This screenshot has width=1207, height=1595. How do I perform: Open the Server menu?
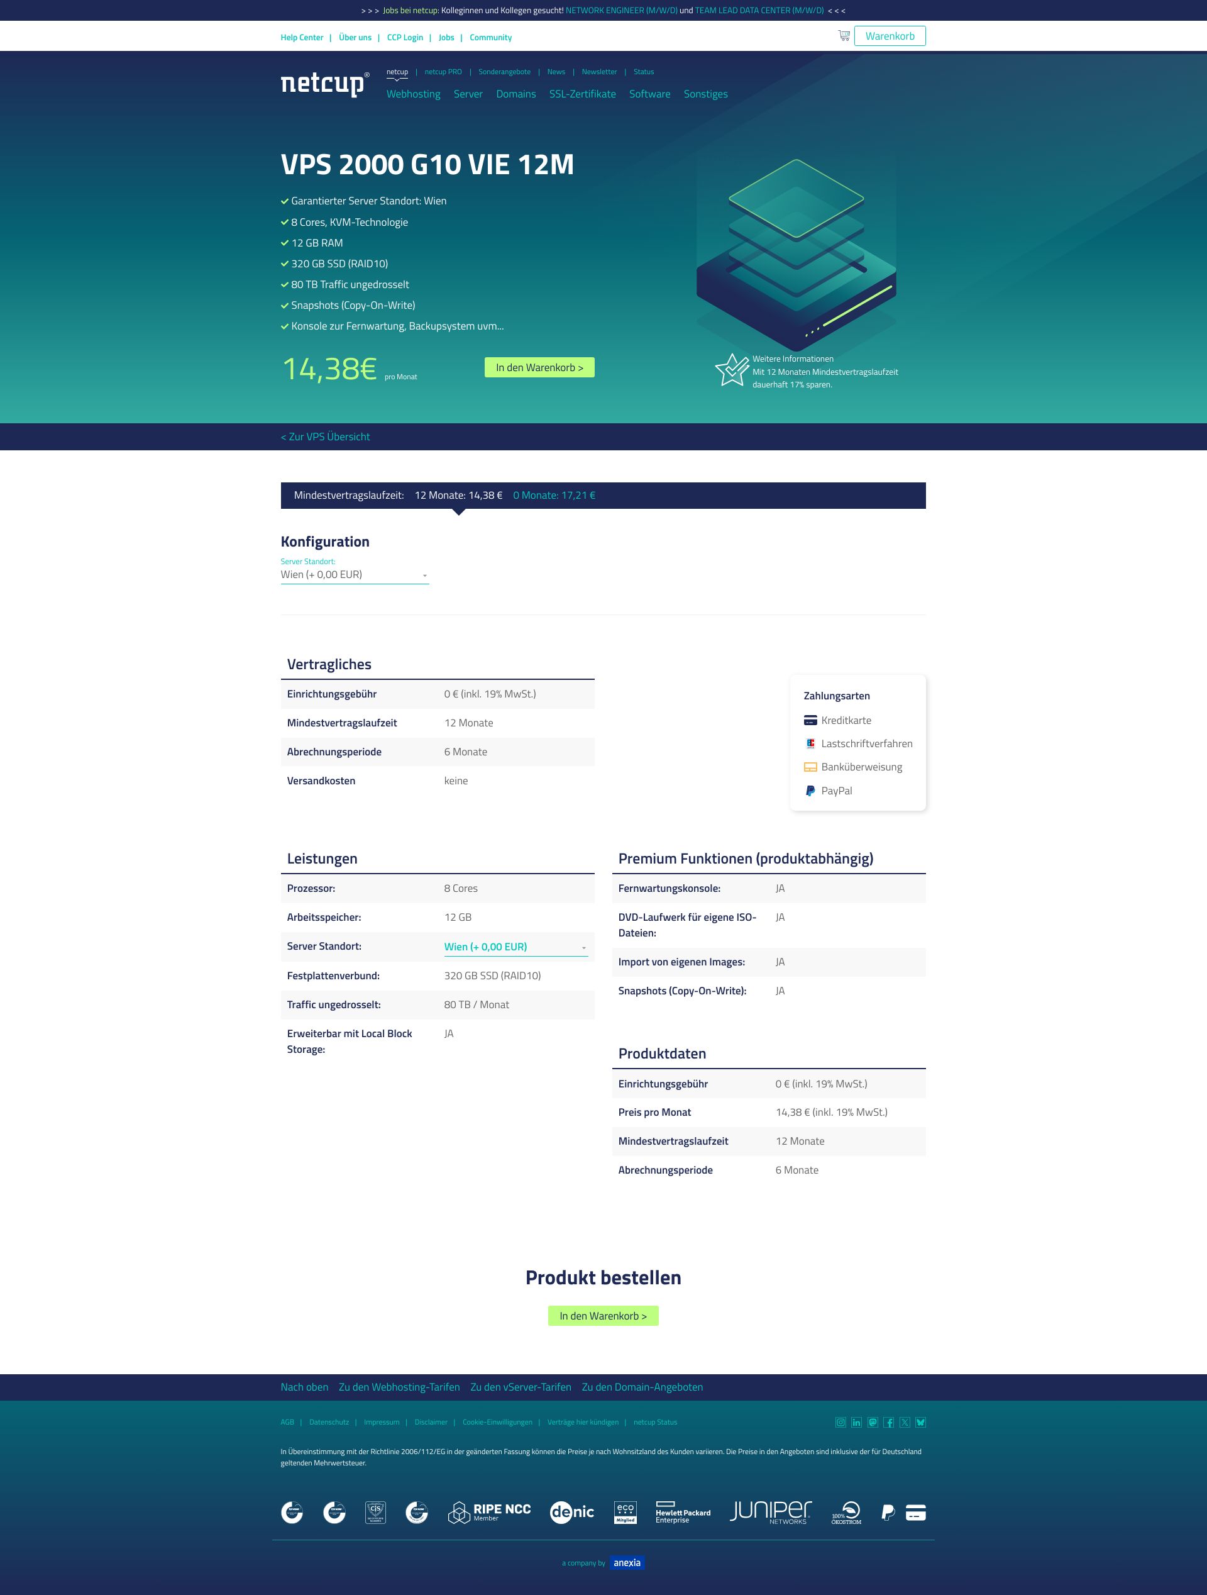(x=468, y=94)
